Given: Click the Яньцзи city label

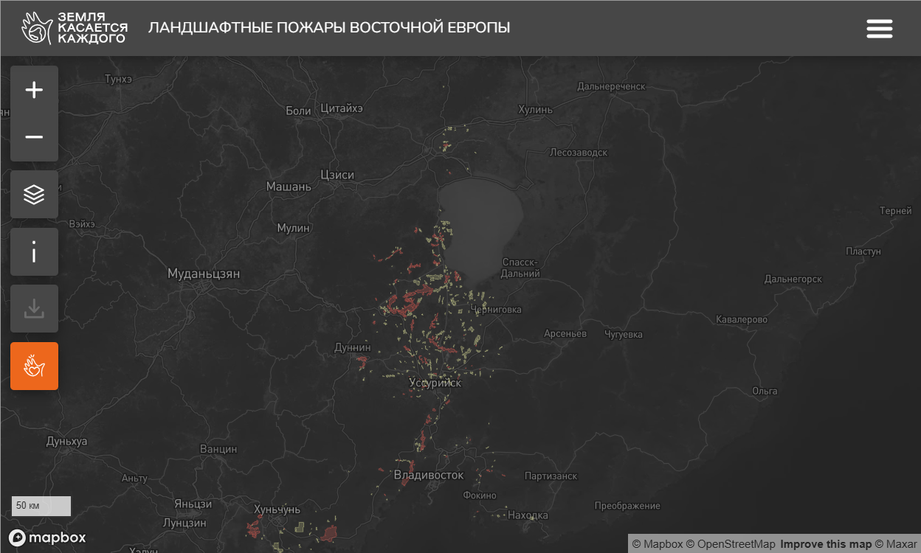Looking at the screenshot, I should (193, 504).
